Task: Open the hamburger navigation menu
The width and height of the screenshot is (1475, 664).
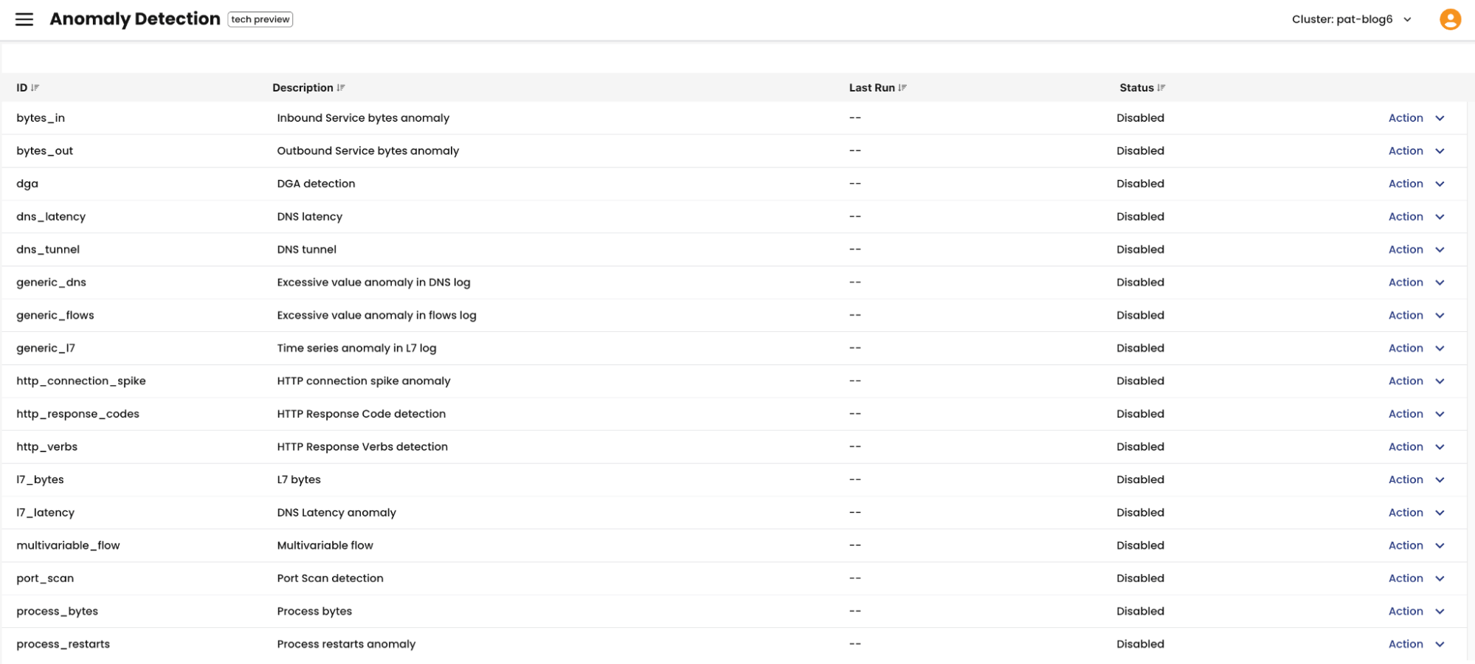Action: pyautogui.click(x=24, y=19)
